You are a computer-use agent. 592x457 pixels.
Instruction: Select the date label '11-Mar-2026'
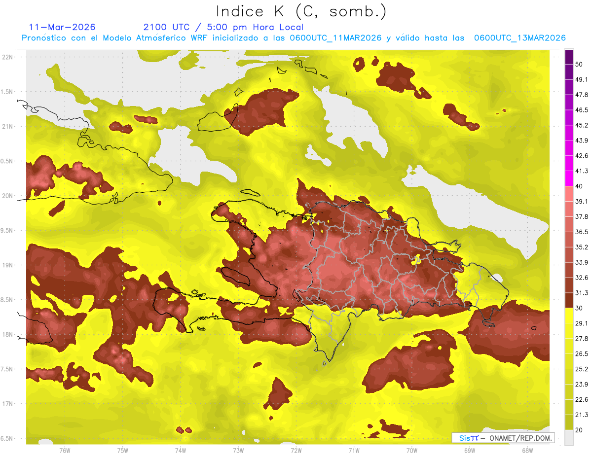tap(62, 27)
